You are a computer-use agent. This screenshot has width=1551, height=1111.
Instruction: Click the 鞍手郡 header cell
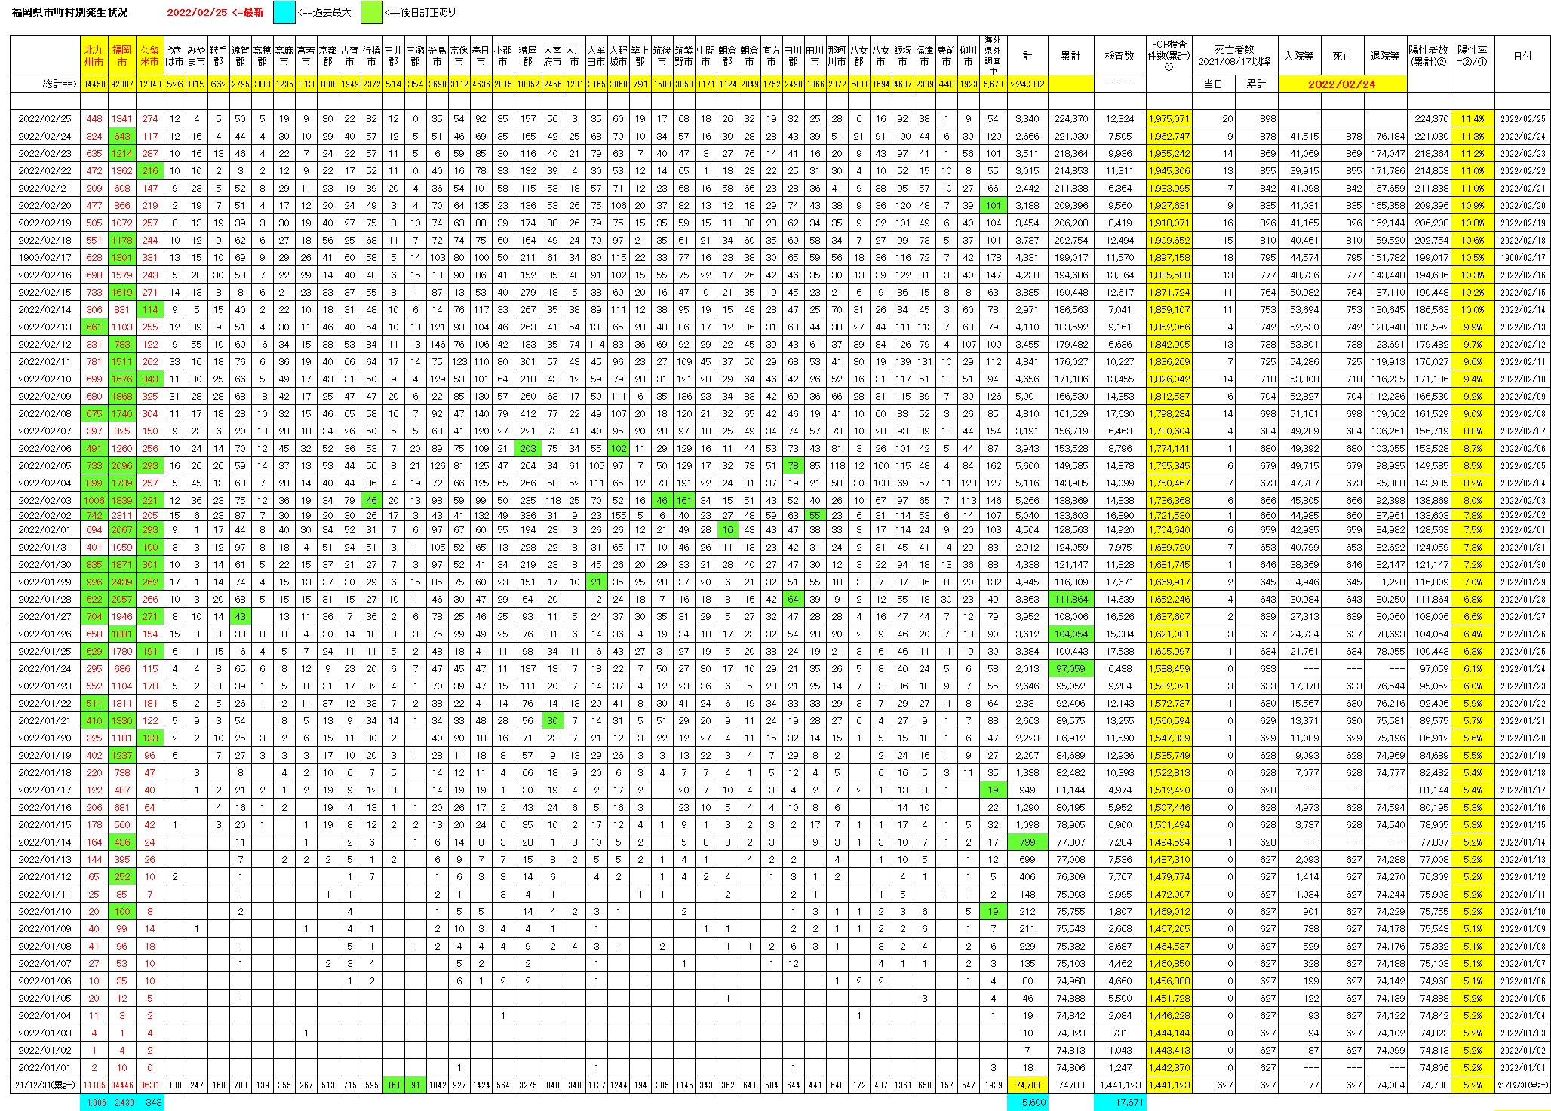tap(218, 56)
